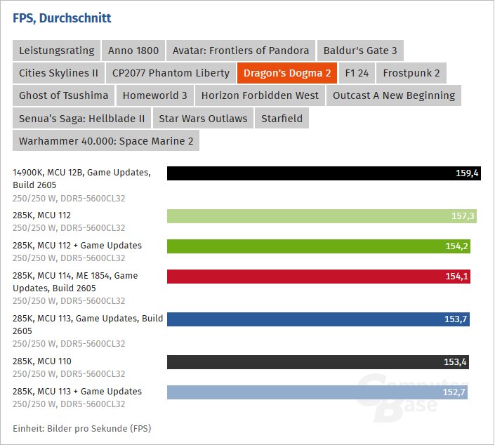The image size is (495, 445).
Task: Show the Starfield results tab
Action: (282, 119)
